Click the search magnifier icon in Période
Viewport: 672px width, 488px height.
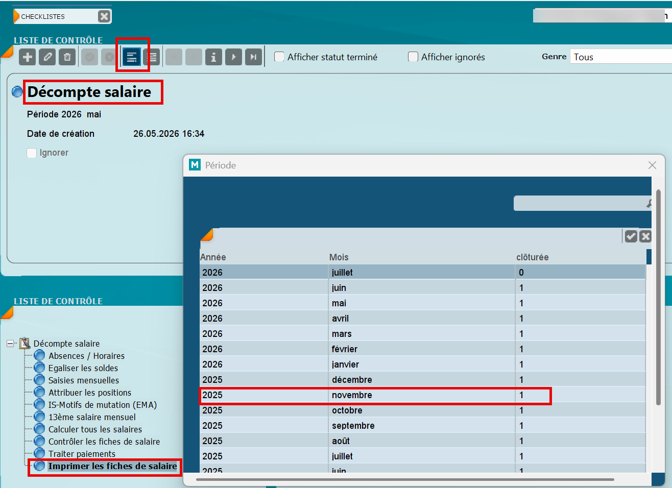point(650,203)
